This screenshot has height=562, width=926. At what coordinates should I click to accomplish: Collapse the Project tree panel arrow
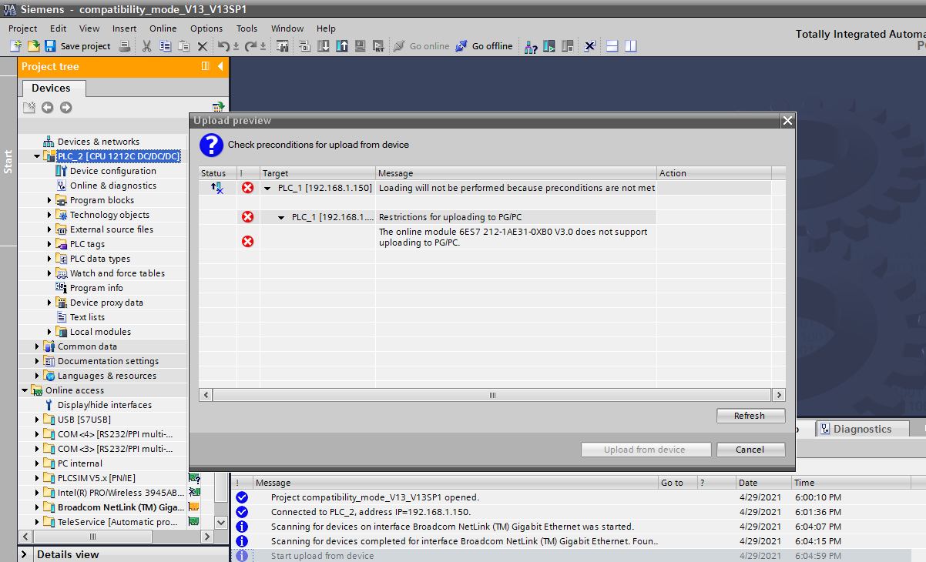coord(220,67)
